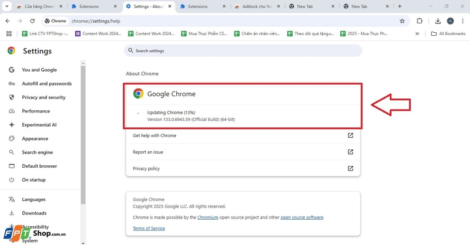Open the Privacy policy row
The width and height of the screenshot is (470, 245).
click(243, 168)
